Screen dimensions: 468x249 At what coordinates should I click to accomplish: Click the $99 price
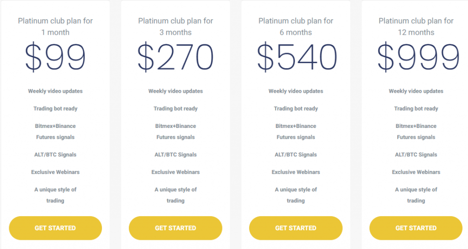tap(55, 57)
